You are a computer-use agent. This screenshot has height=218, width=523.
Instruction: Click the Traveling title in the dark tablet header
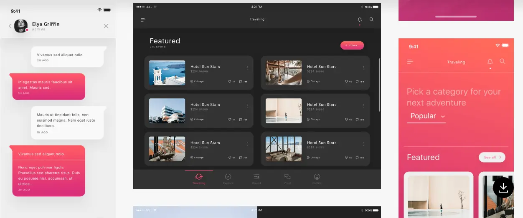257,20
